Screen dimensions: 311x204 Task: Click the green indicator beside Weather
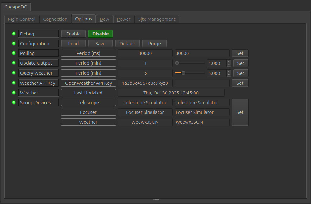14,93
